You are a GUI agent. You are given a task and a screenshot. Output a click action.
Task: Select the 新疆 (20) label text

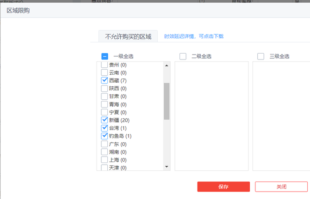point(119,120)
